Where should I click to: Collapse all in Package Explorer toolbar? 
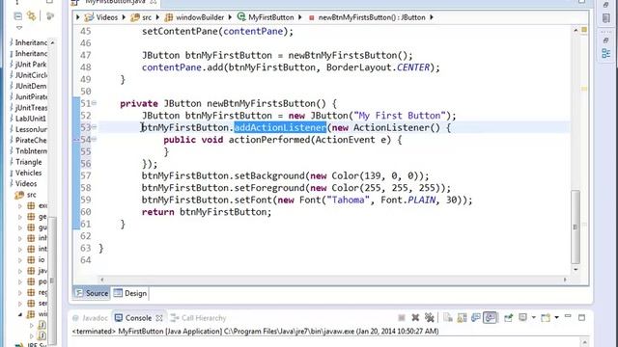tap(17, 16)
